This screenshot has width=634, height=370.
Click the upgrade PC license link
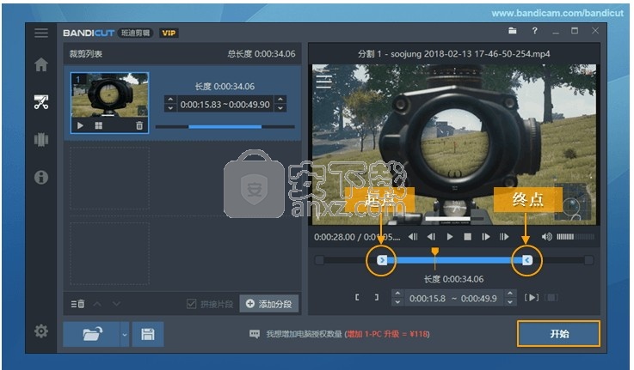tap(387, 334)
